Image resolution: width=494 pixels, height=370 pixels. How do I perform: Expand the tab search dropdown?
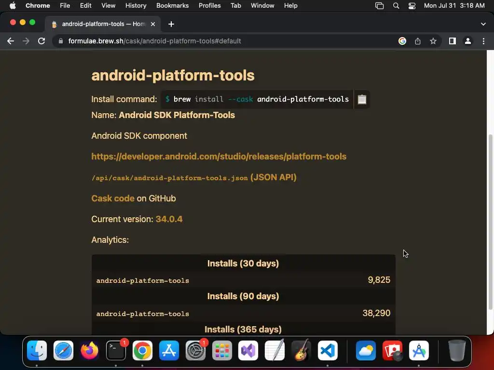pyautogui.click(x=483, y=24)
